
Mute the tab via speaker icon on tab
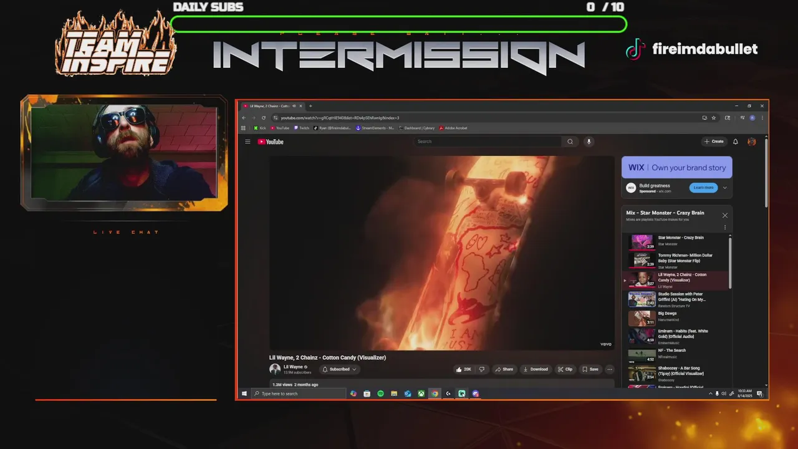point(294,106)
